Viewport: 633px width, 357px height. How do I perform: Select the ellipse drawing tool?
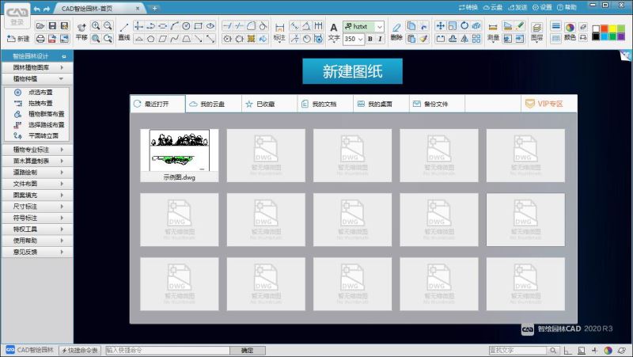[x=210, y=26]
